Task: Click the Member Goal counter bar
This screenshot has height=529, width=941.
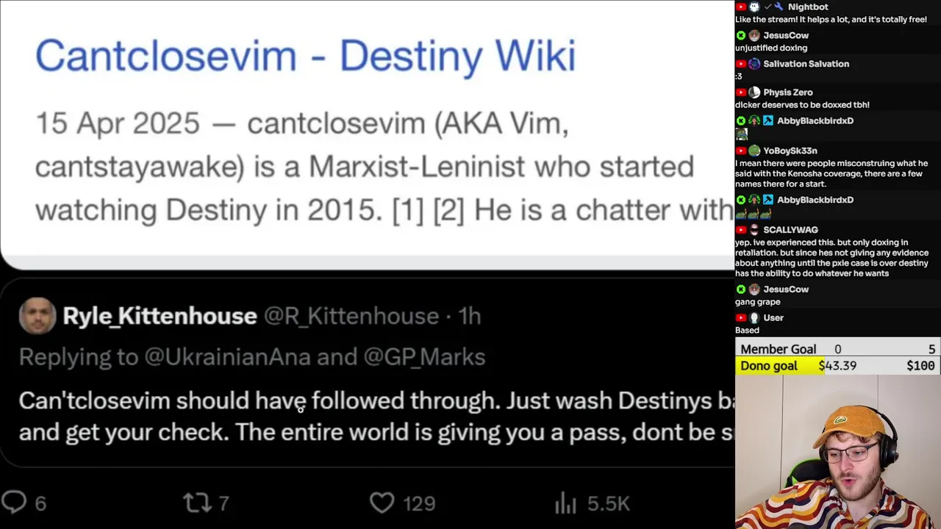Action: [x=838, y=349]
